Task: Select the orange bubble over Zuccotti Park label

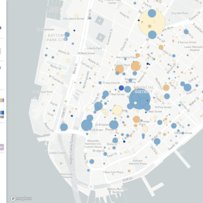Action: pos(120,69)
